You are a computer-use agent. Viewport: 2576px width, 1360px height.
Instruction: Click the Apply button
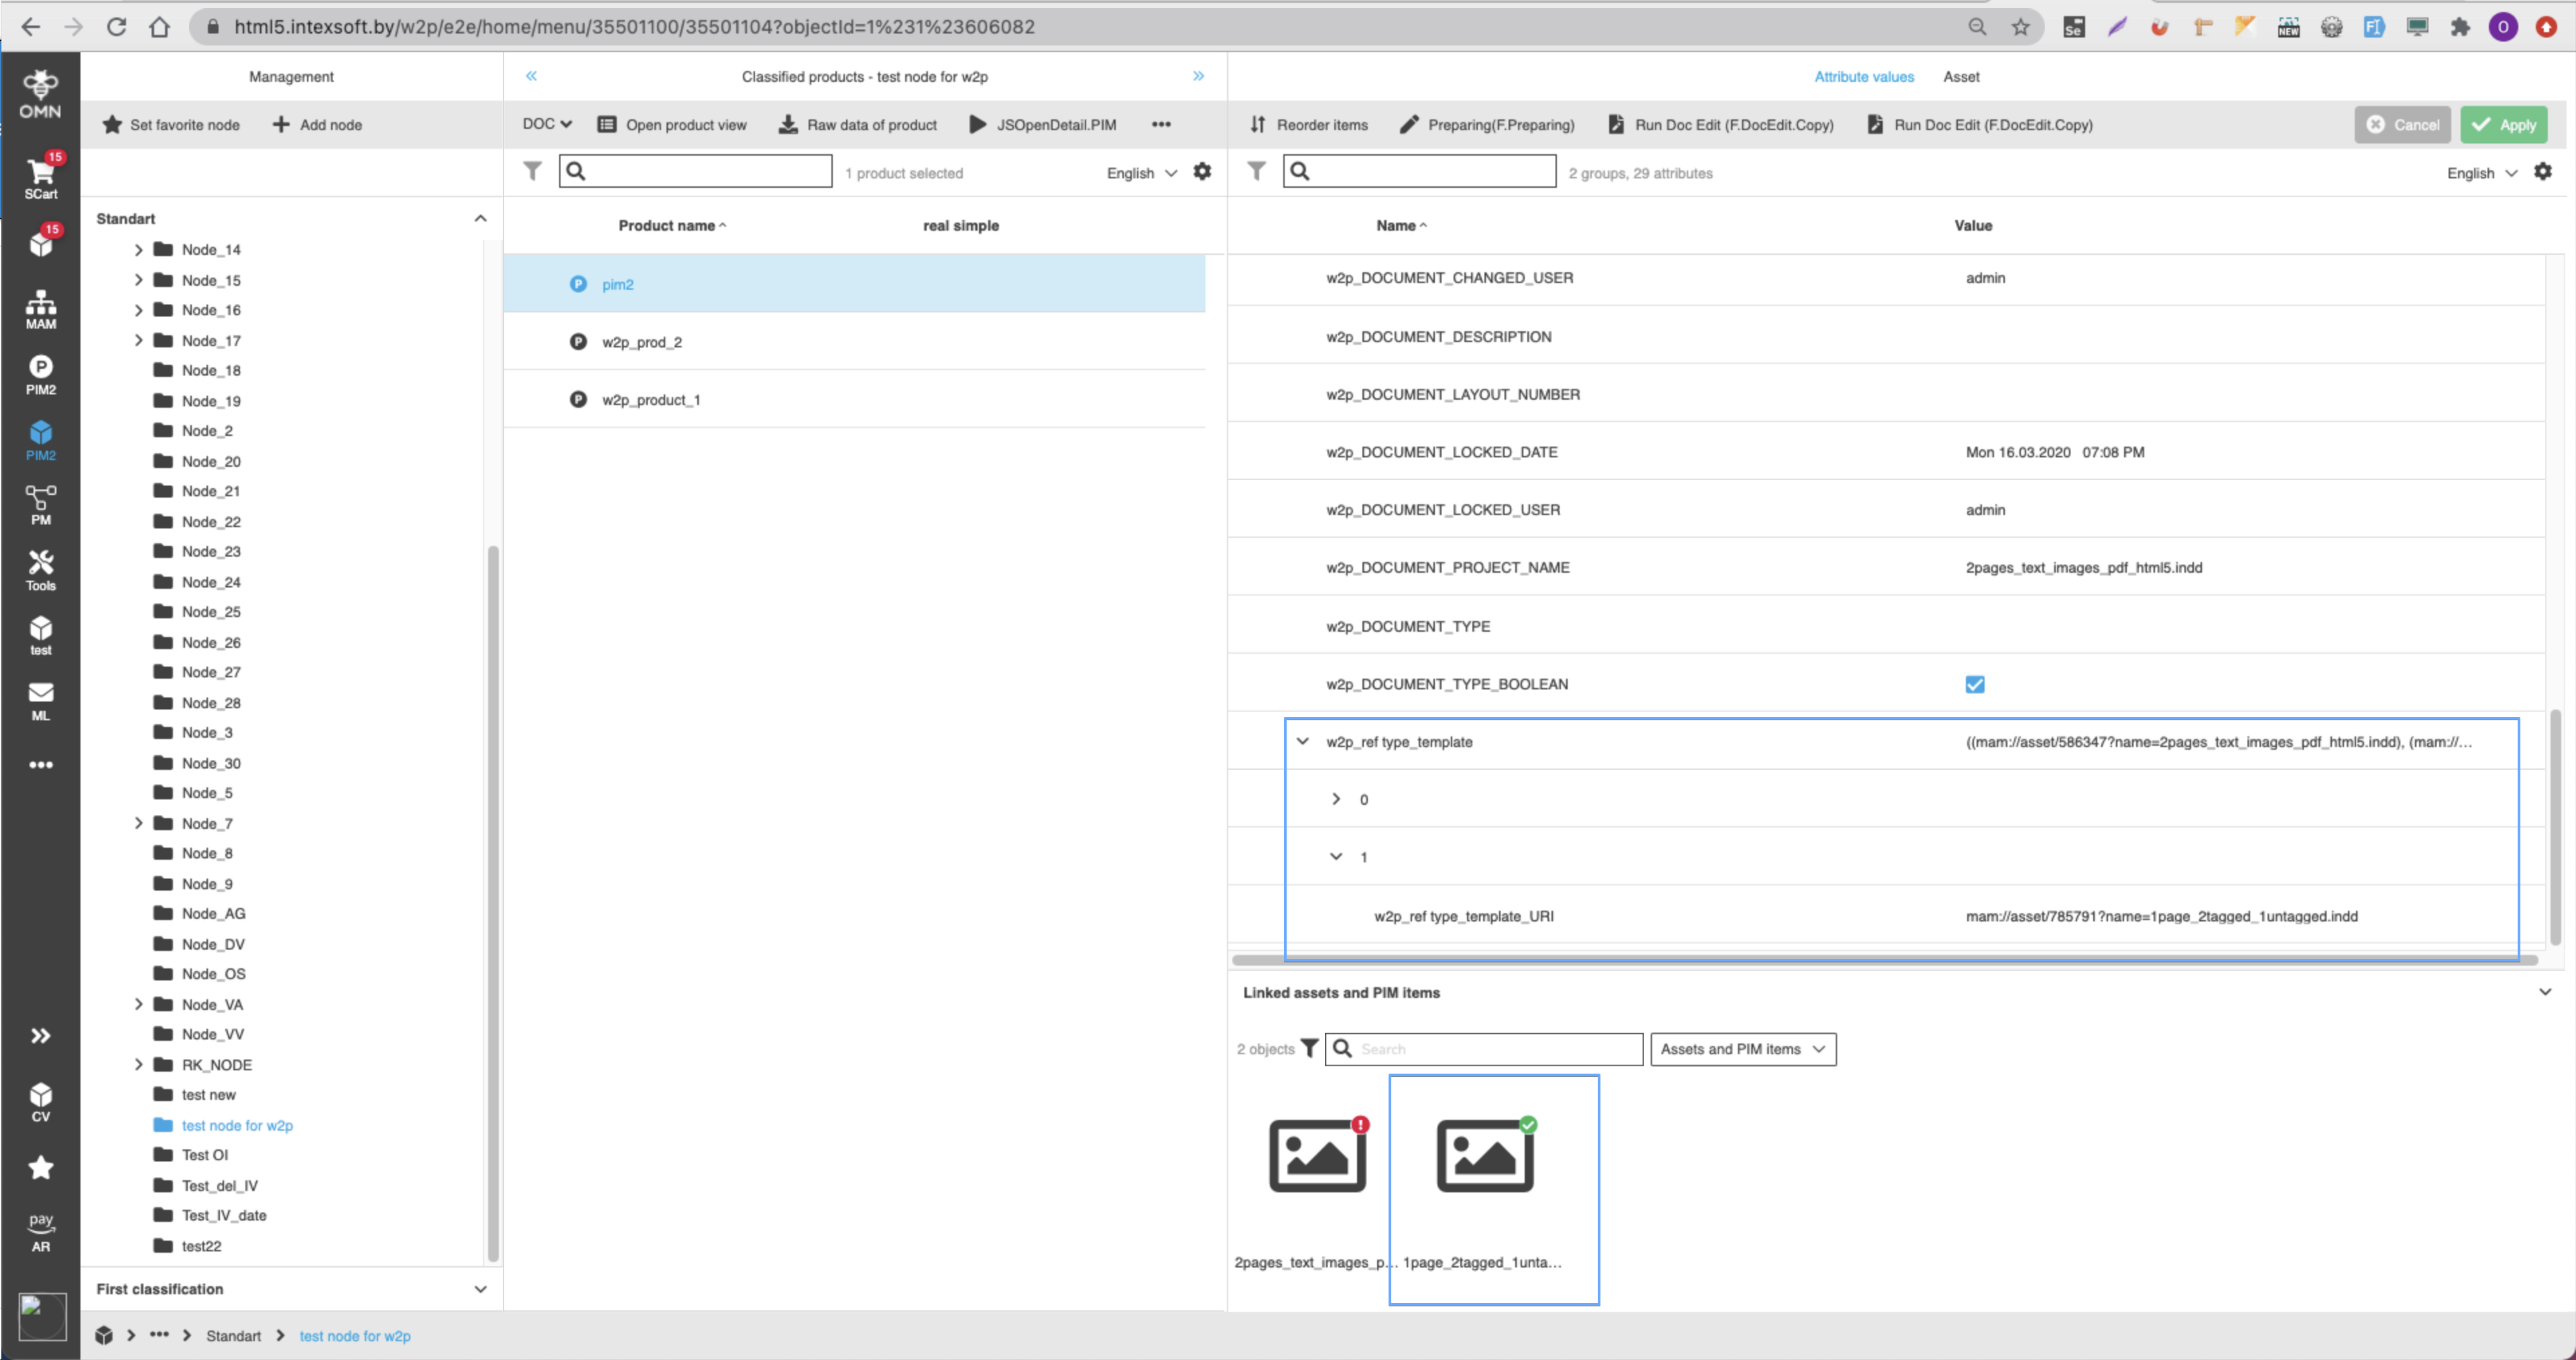2504,124
